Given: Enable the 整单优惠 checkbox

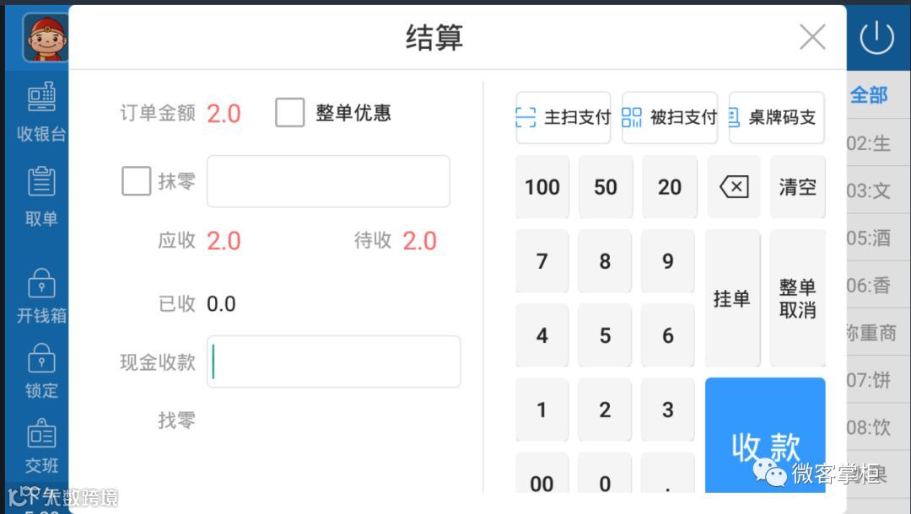Looking at the screenshot, I should (x=290, y=112).
